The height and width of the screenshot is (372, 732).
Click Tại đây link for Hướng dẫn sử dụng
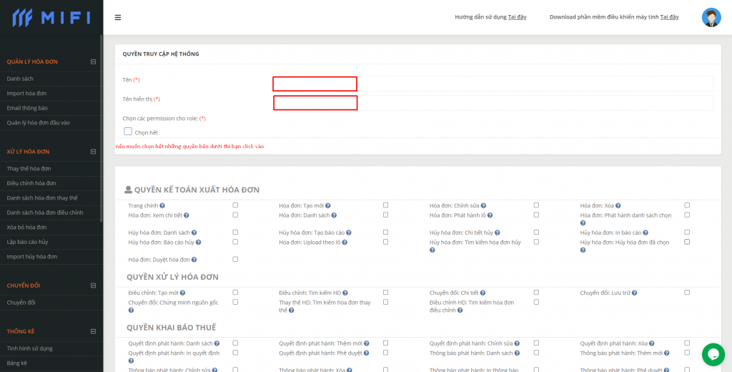point(517,16)
